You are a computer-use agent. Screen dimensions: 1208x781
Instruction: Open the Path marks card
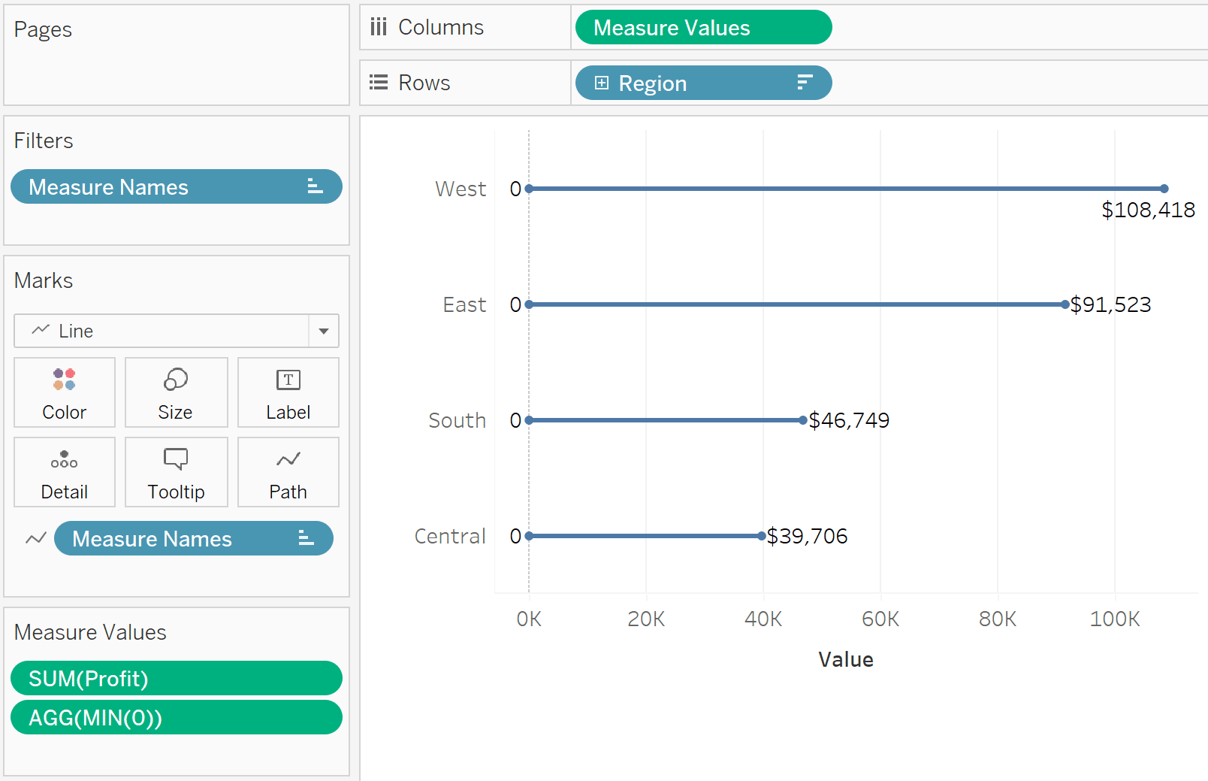point(288,472)
